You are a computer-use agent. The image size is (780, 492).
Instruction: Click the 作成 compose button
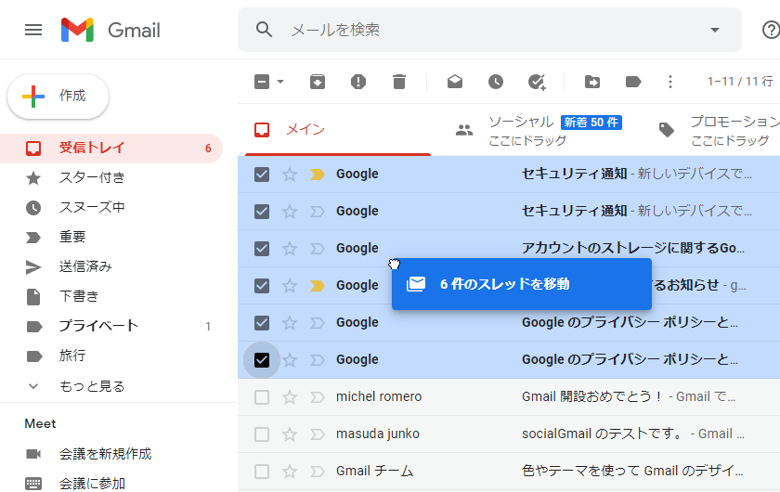(58, 96)
